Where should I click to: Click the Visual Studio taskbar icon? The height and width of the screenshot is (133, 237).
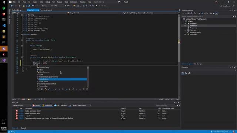click(4, 60)
